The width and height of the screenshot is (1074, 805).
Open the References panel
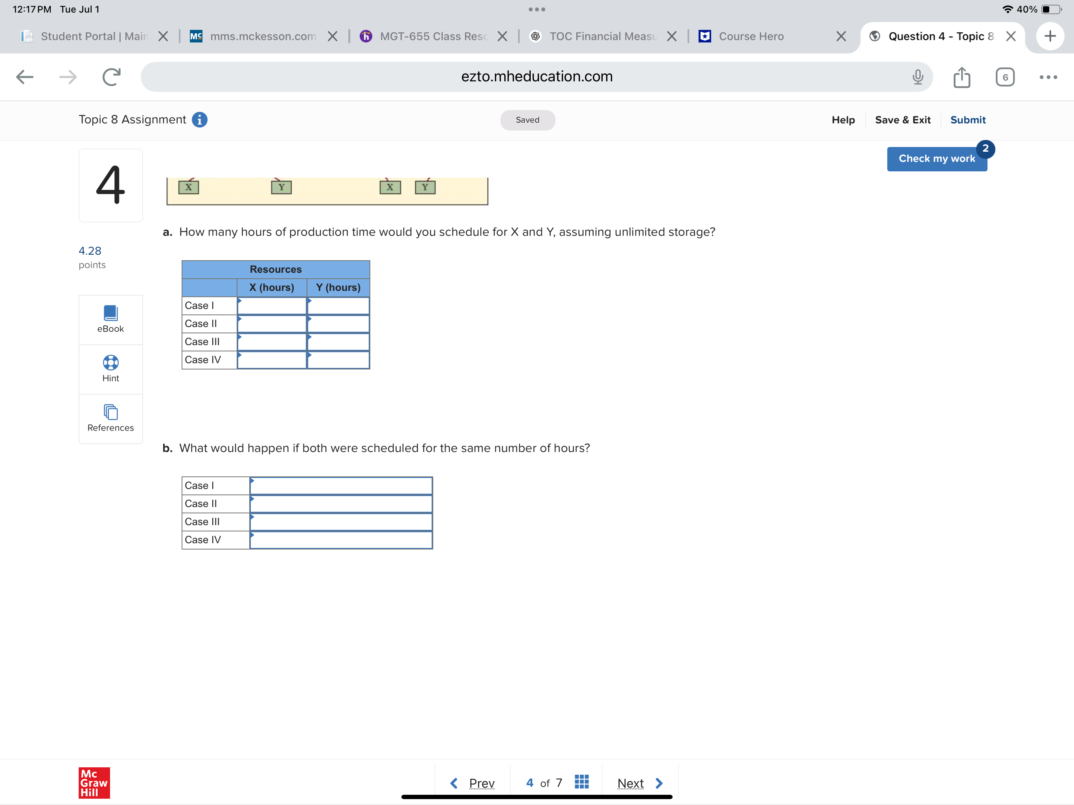click(110, 419)
